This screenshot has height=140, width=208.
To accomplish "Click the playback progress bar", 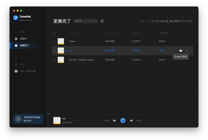I will pyautogui.click(x=122, y=114).
